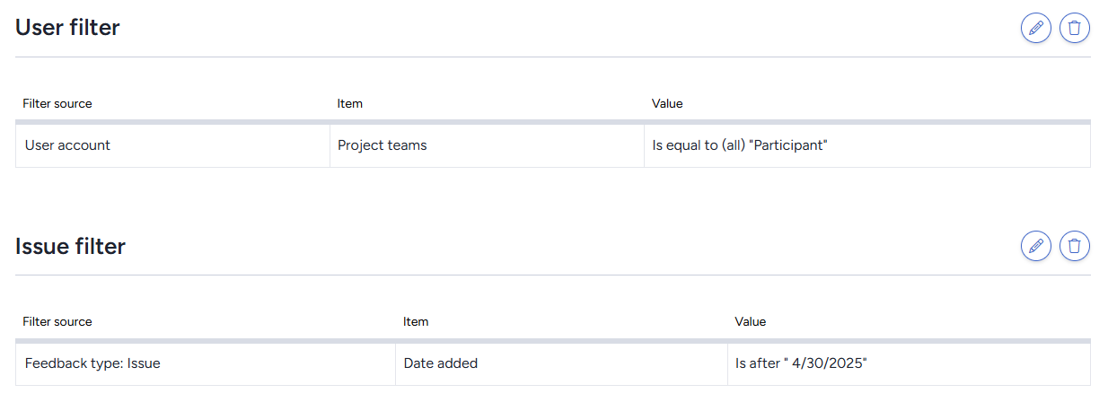Viewport: 1108px width, 411px height.
Task: Click the Is after "4/30/2025" value
Action: click(x=801, y=363)
